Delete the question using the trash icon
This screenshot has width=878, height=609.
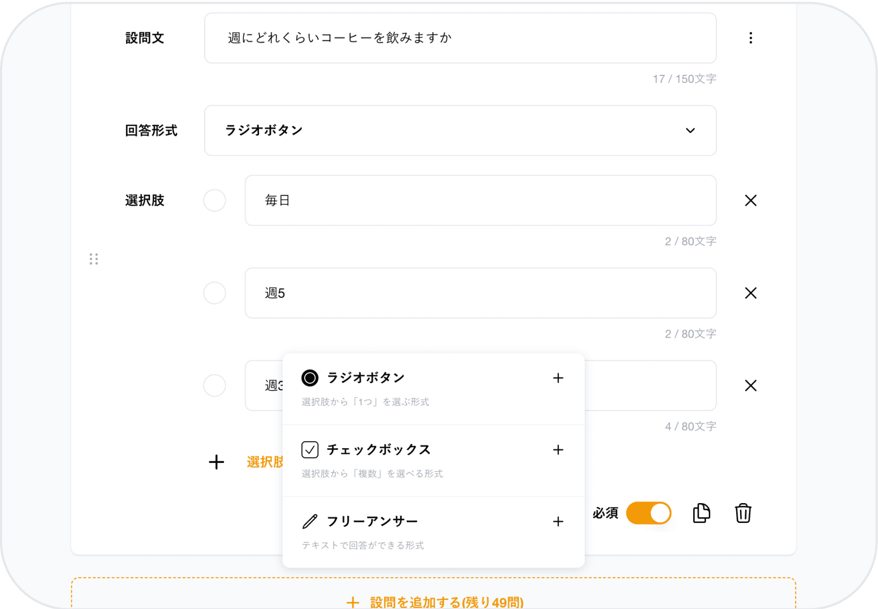743,513
